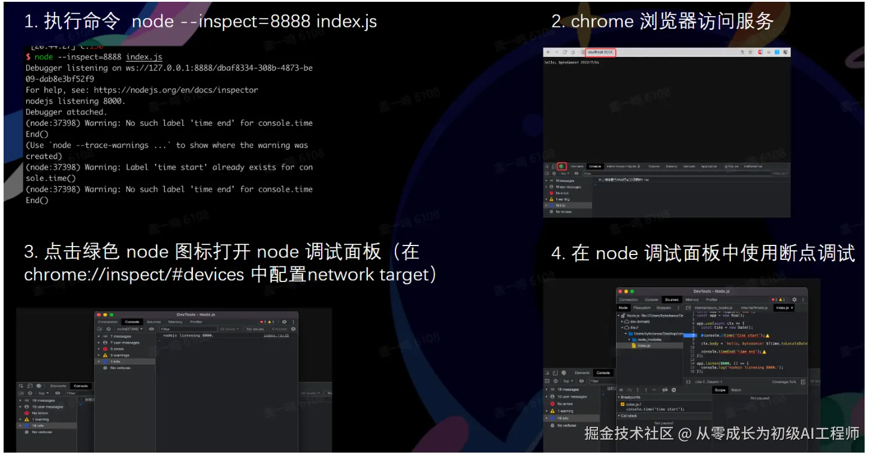Click the gray Node icon behind step 3 window
Viewport: 873px width, 455px height.
(38, 386)
